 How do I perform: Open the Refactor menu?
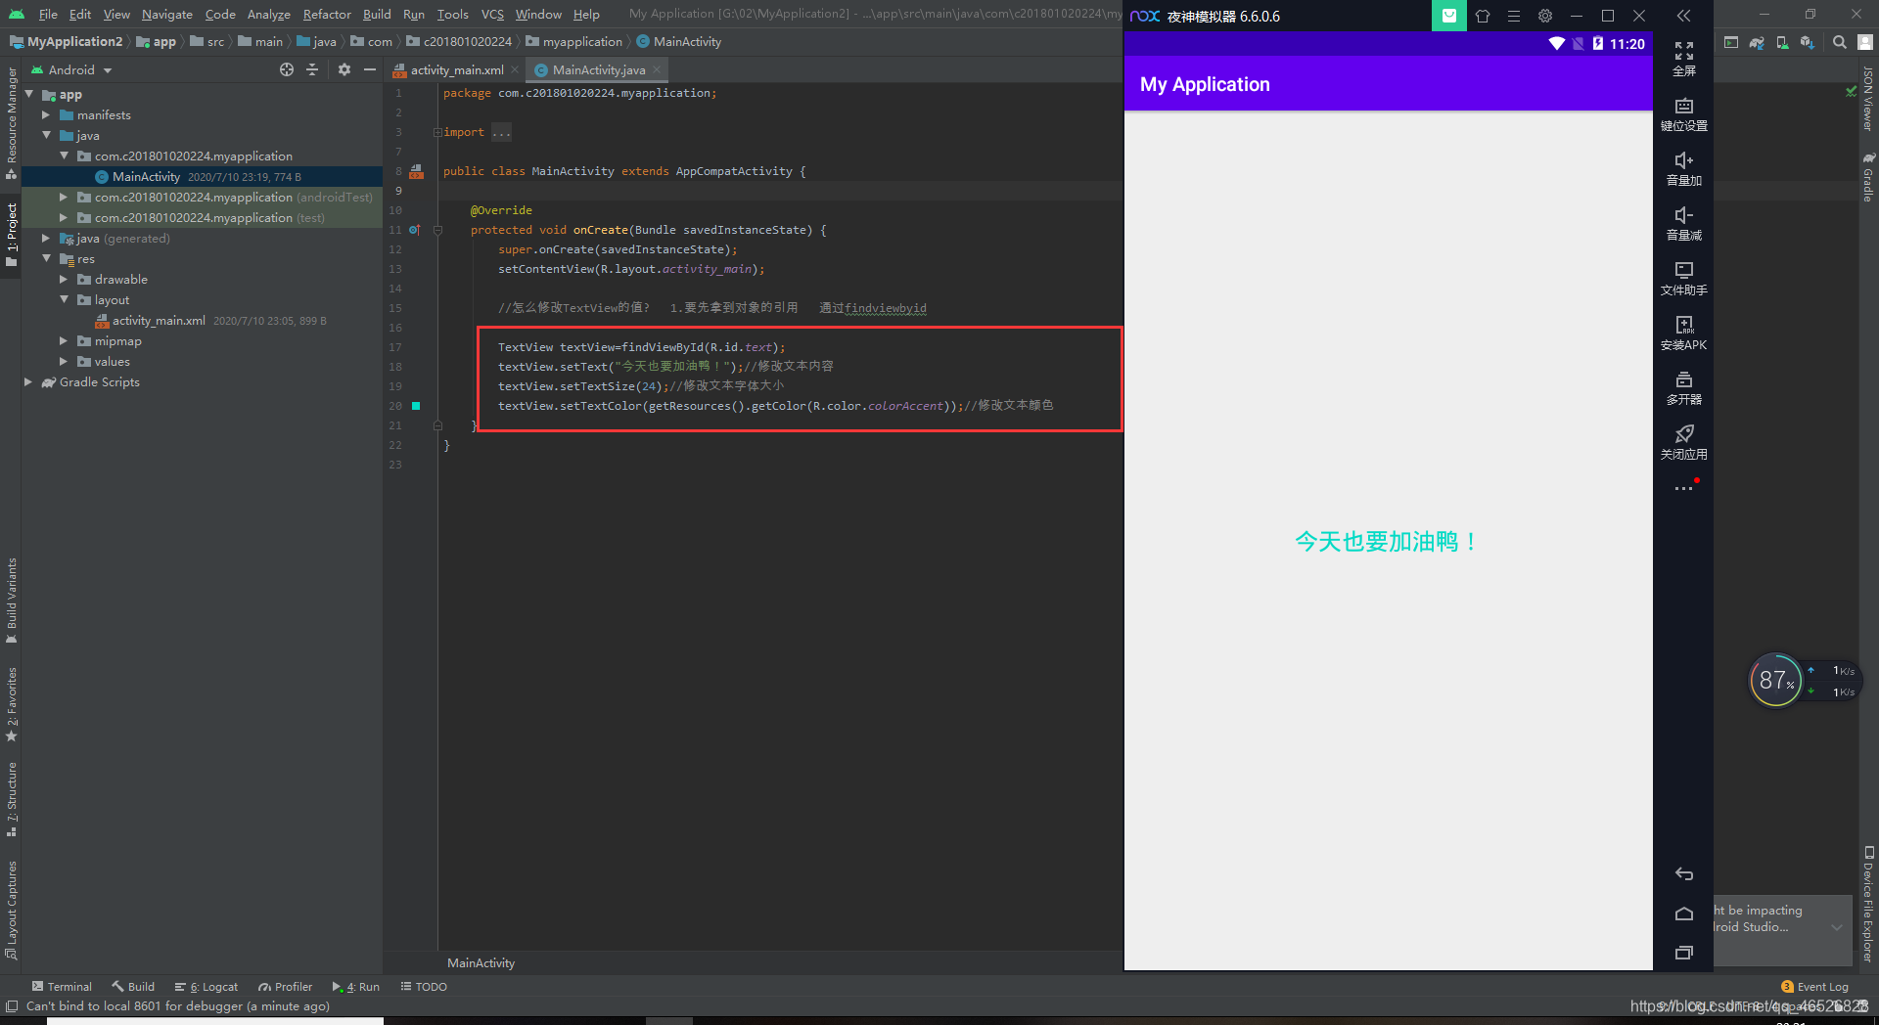coord(327,15)
